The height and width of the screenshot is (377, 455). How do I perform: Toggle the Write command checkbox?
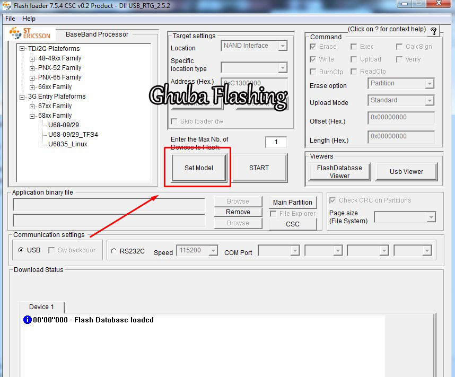313,59
